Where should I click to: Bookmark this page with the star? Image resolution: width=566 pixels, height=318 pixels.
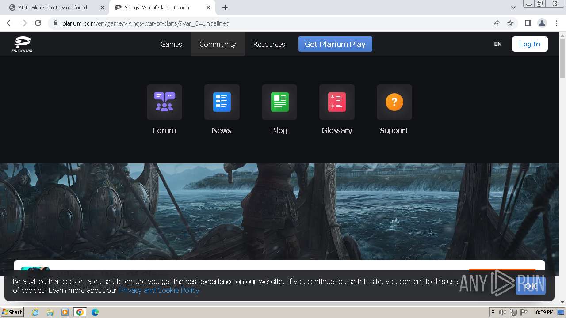pos(510,23)
